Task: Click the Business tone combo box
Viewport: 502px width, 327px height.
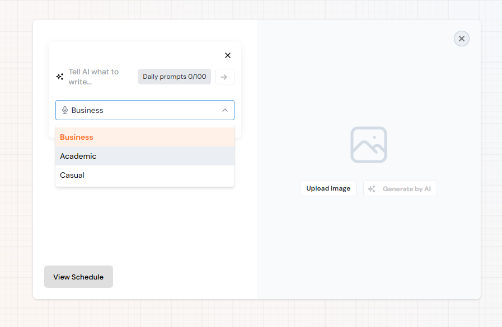Action: (x=140, y=110)
